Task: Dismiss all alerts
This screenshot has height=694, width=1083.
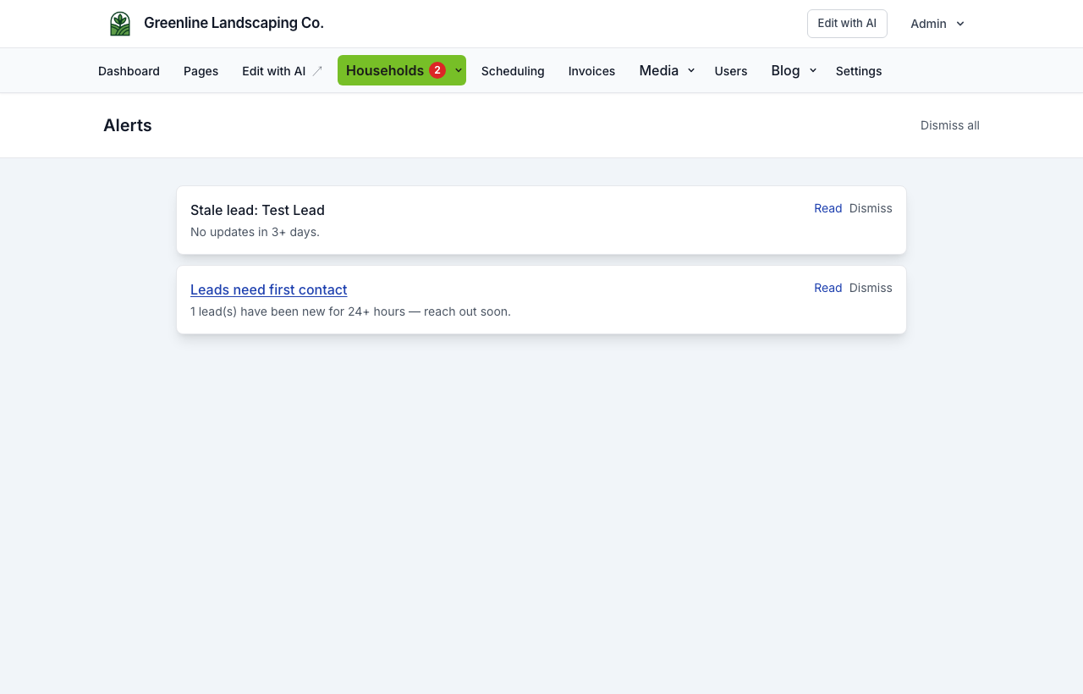Action: [950, 125]
